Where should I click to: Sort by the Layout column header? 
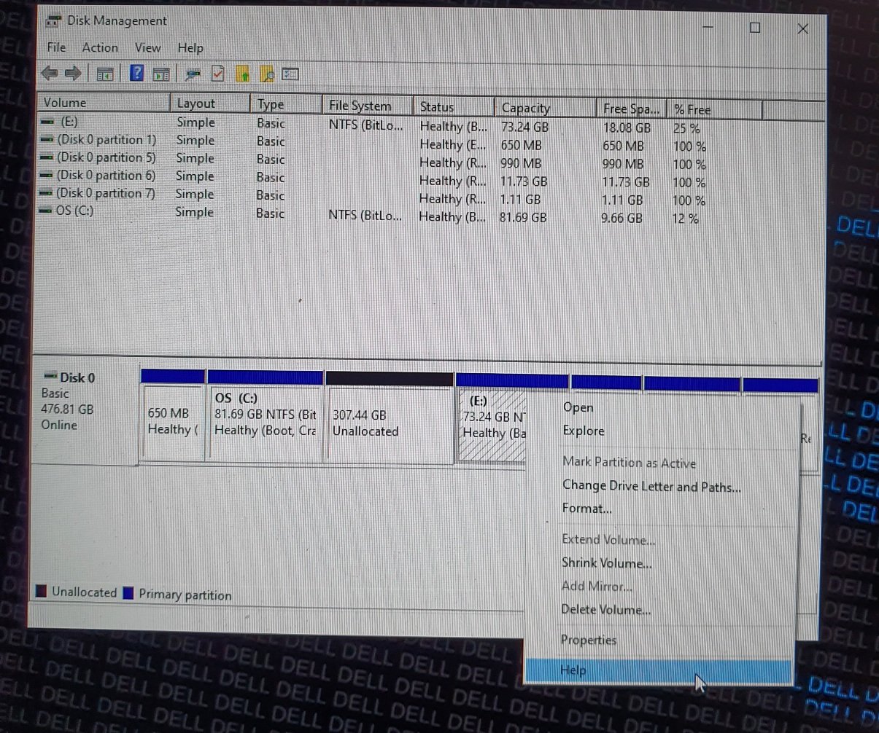[x=211, y=103]
